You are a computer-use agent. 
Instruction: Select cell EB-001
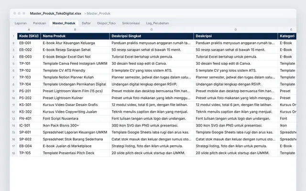pos(29,43)
